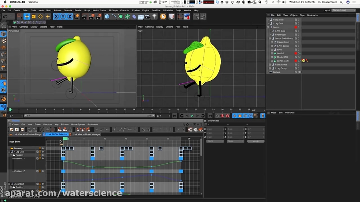Click the red layer swatch for Lemon
The height and width of the screenshot is (202, 360).
click(x=296, y=27)
